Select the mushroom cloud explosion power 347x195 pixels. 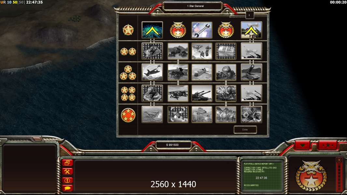(226, 72)
